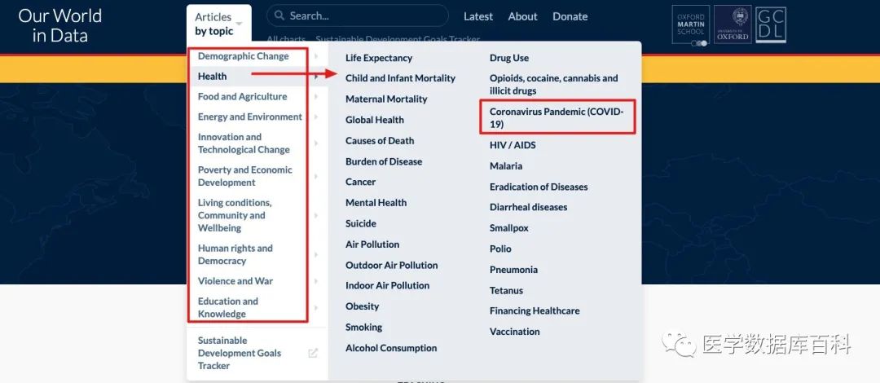Click the Our World in Data logo
The width and height of the screenshot is (880, 383).
[x=59, y=26]
